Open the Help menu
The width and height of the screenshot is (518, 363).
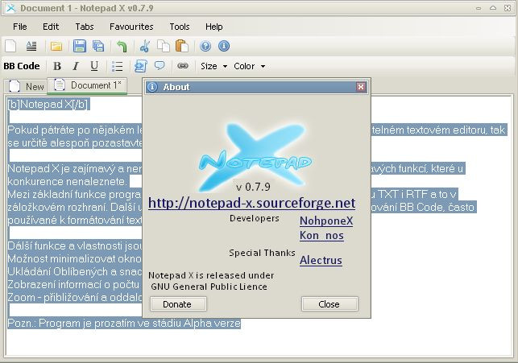(x=213, y=27)
